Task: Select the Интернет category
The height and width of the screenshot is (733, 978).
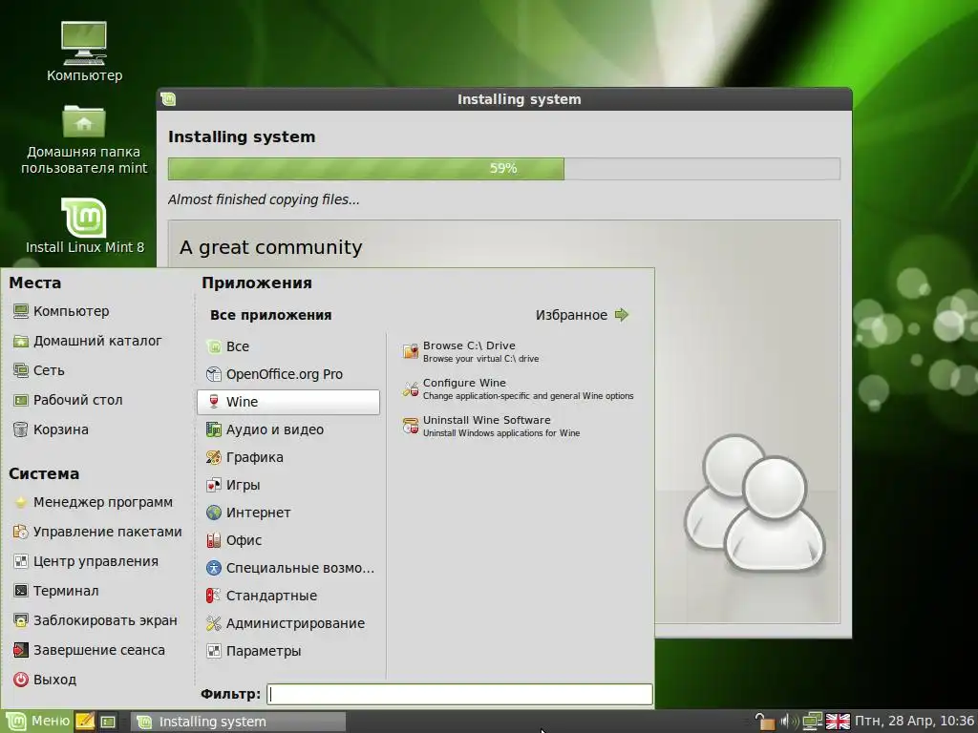Action: tap(288, 513)
